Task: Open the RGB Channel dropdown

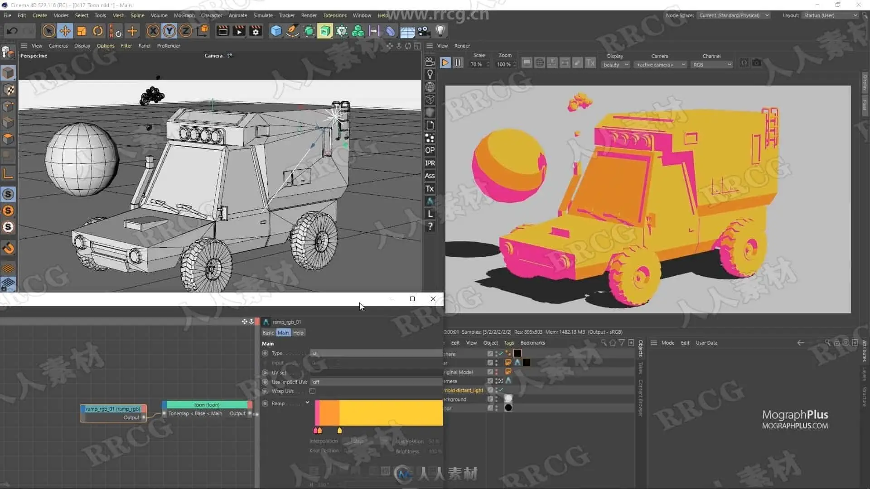Action: [711, 65]
